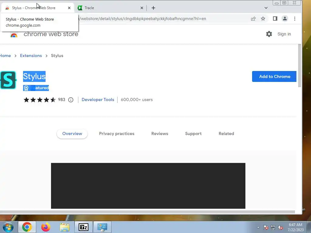Click the dark preview video thumbnail
Screen dimensions: 311x233
click(x=148, y=186)
